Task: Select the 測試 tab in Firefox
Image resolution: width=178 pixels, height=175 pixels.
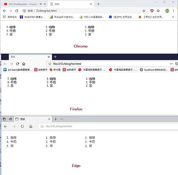Action: 30,57
